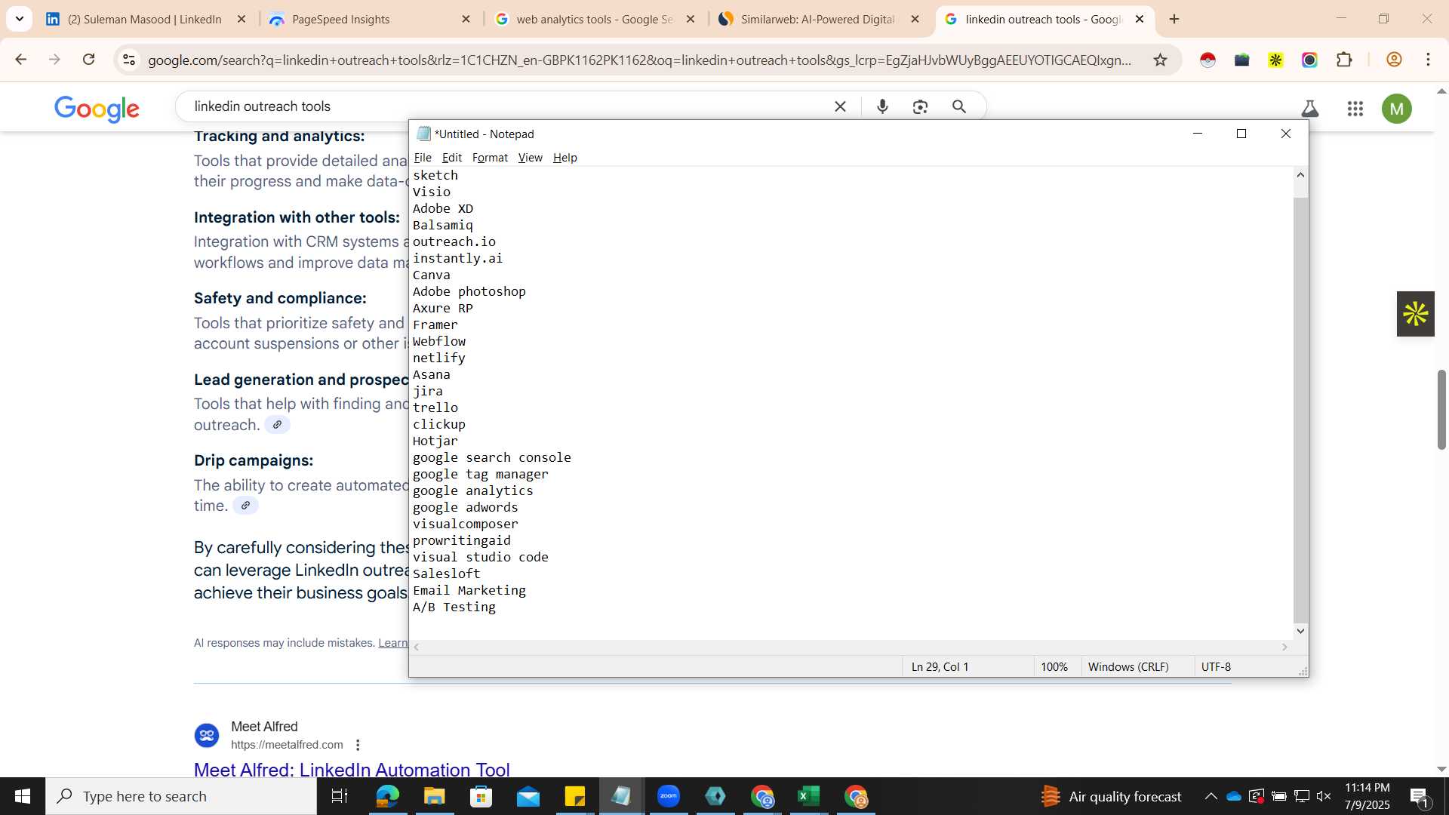The image size is (1449, 815).
Task: Click the source link chip after outreach.
Action: click(277, 425)
